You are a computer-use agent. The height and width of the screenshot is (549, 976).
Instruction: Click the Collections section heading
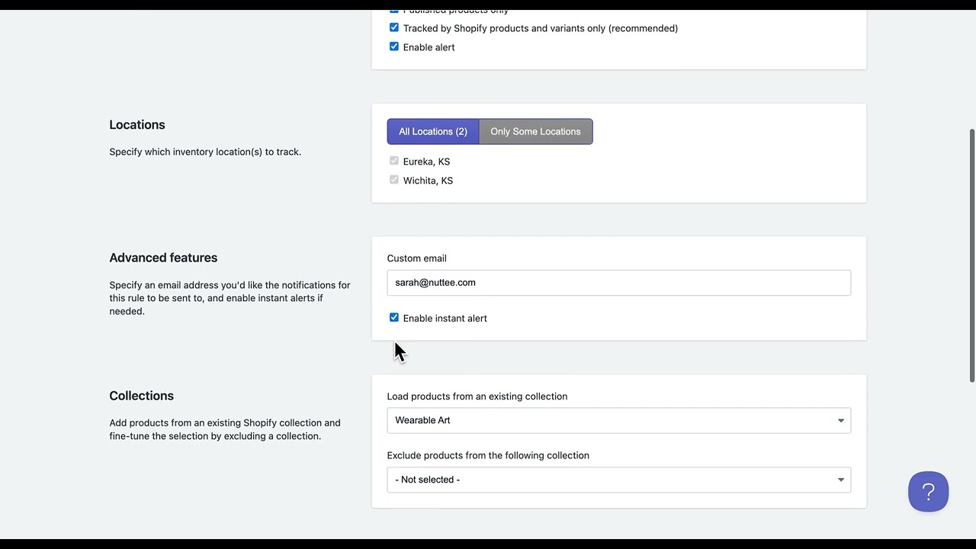click(x=141, y=396)
